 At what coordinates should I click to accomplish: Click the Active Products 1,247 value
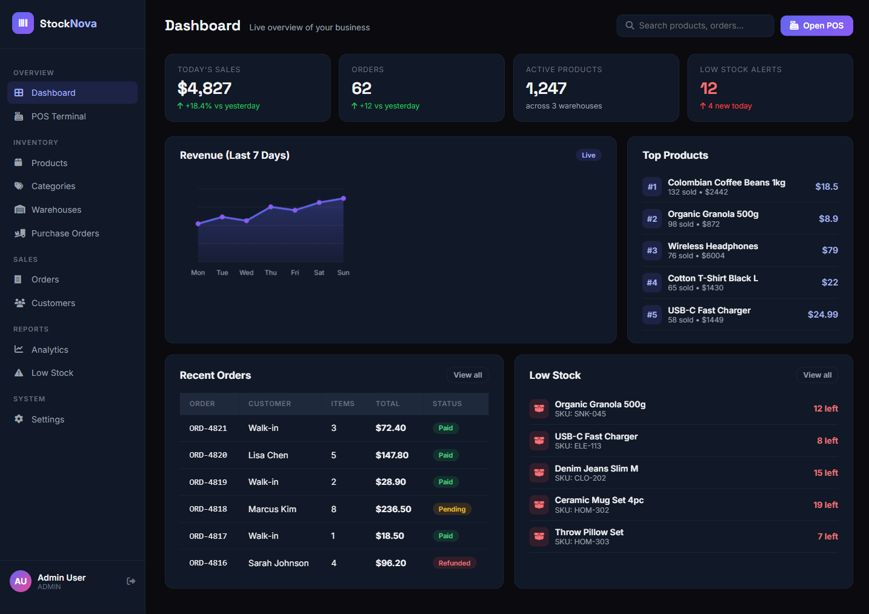tap(546, 88)
